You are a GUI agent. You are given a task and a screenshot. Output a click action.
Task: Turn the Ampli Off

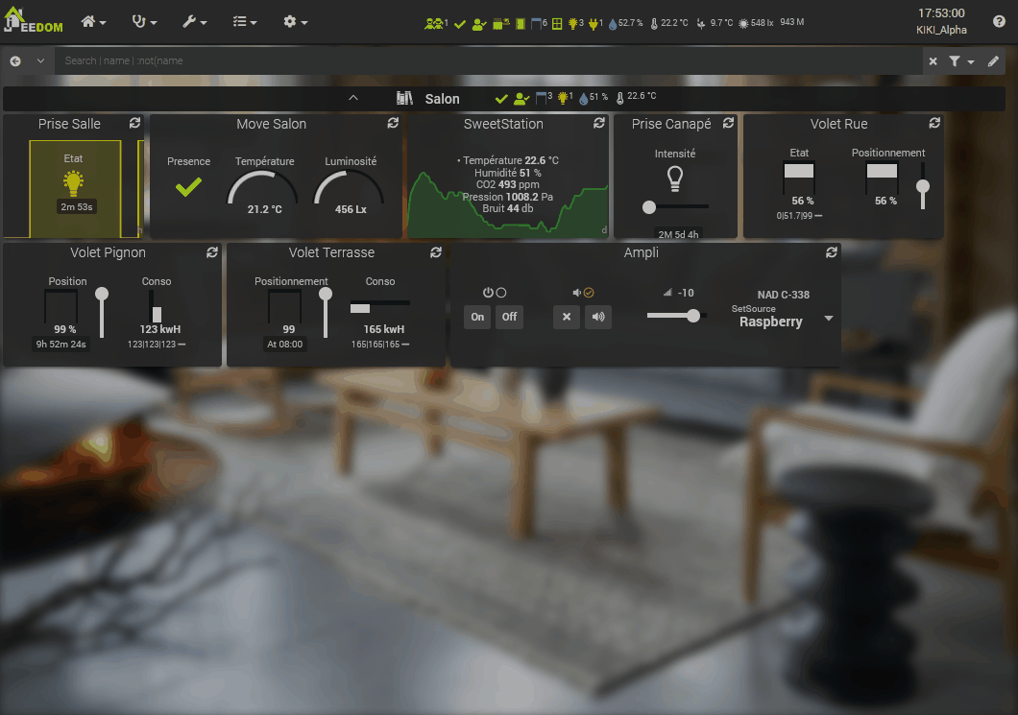(509, 317)
